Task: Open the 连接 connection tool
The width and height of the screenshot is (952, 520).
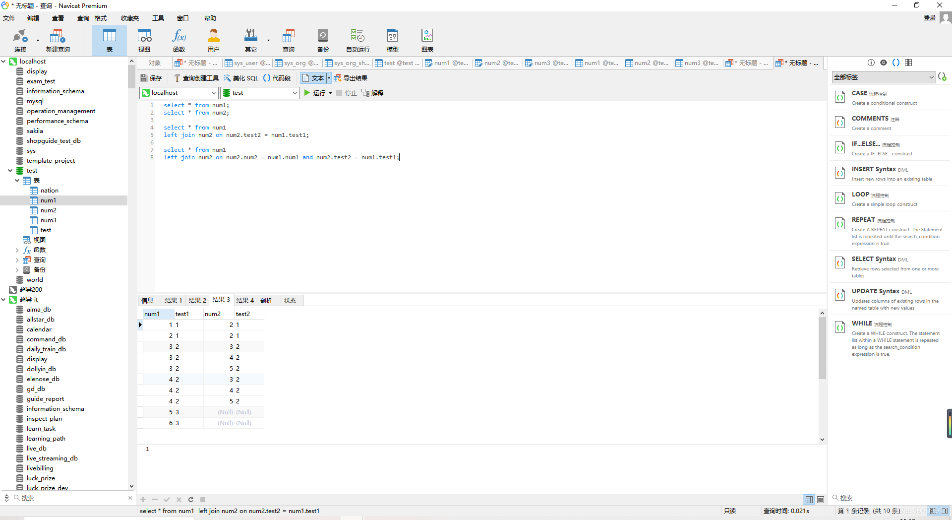Action: (x=20, y=40)
